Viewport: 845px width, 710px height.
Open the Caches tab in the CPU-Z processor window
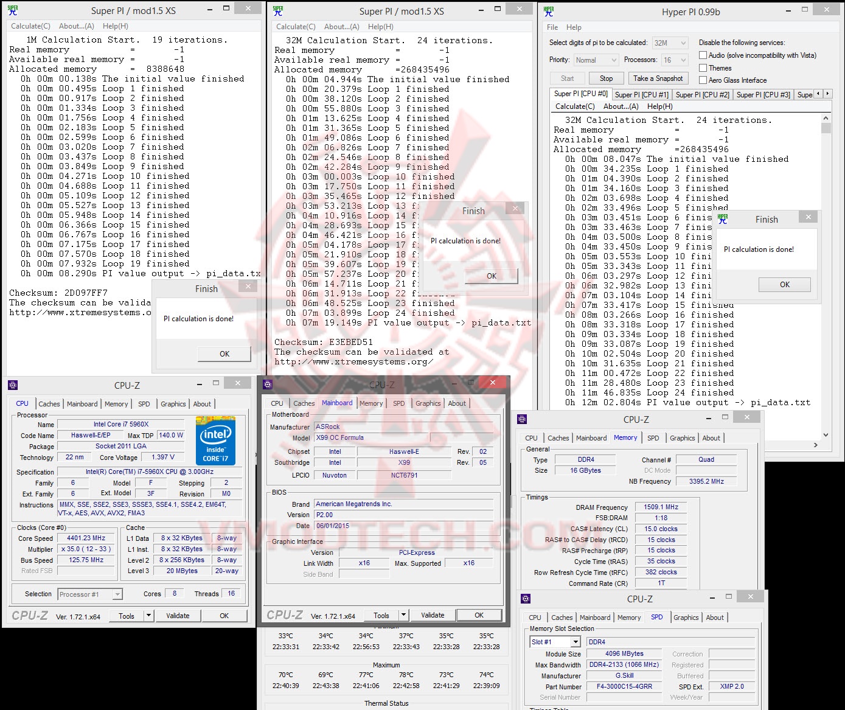coord(49,404)
